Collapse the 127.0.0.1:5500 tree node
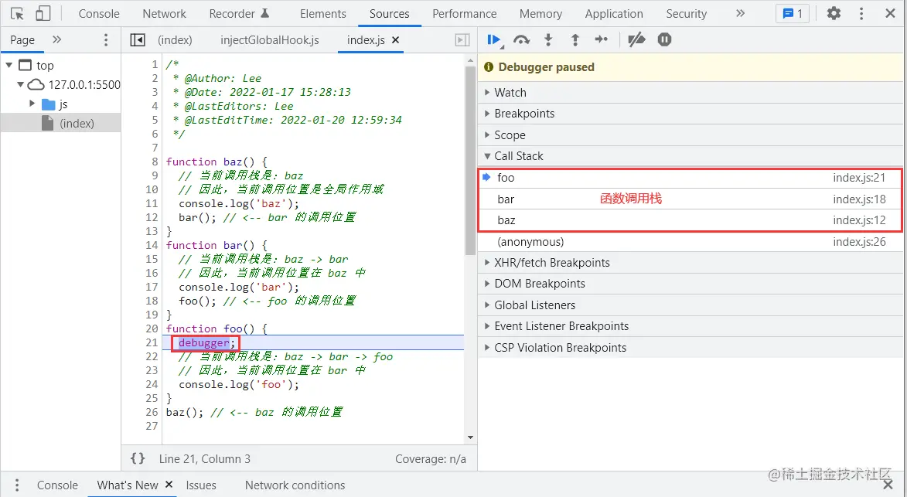This screenshot has width=907, height=497. pyautogui.click(x=20, y=84)
